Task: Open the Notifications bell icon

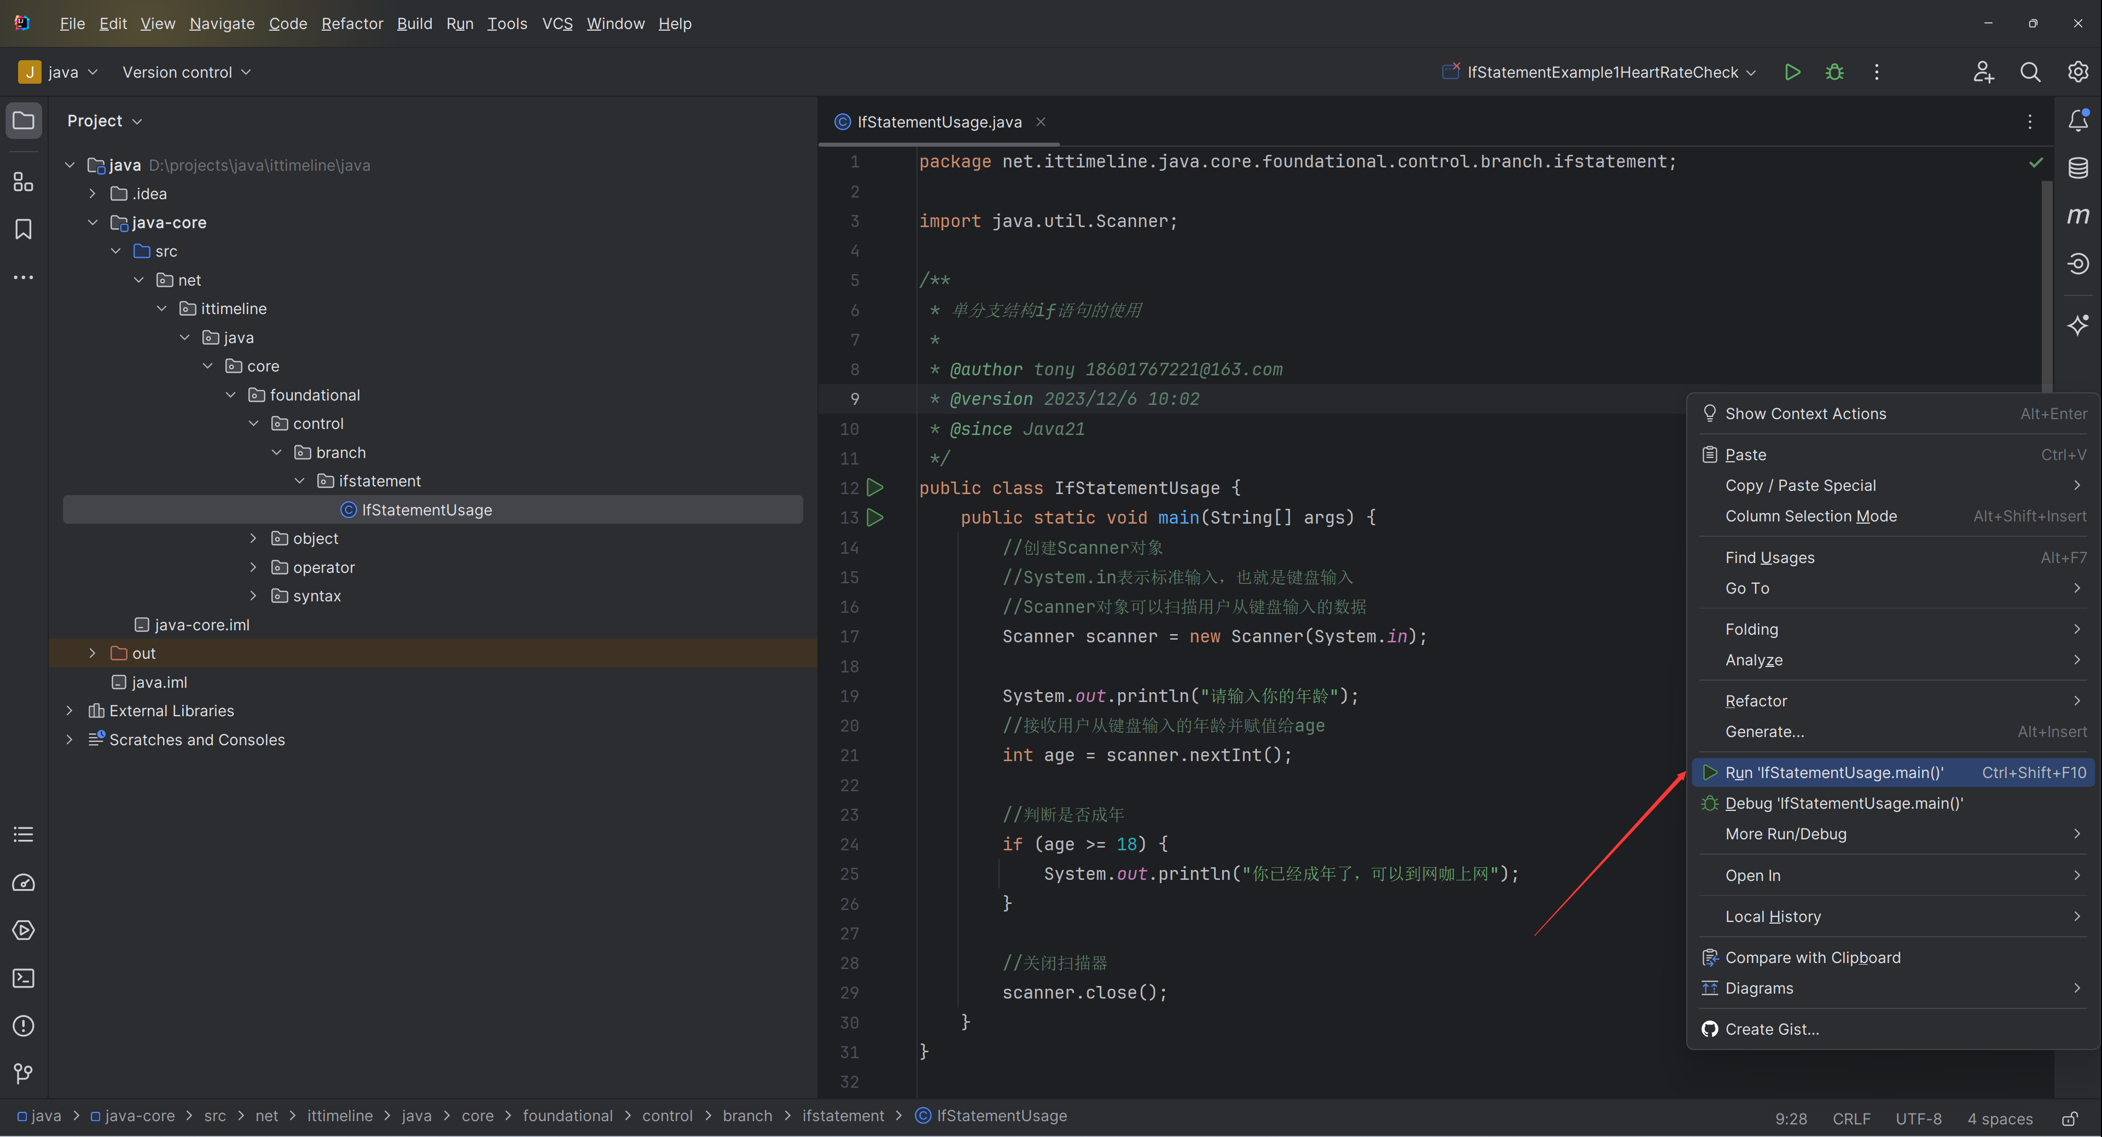Action: pyautogui.click(x=2077, y=121)
